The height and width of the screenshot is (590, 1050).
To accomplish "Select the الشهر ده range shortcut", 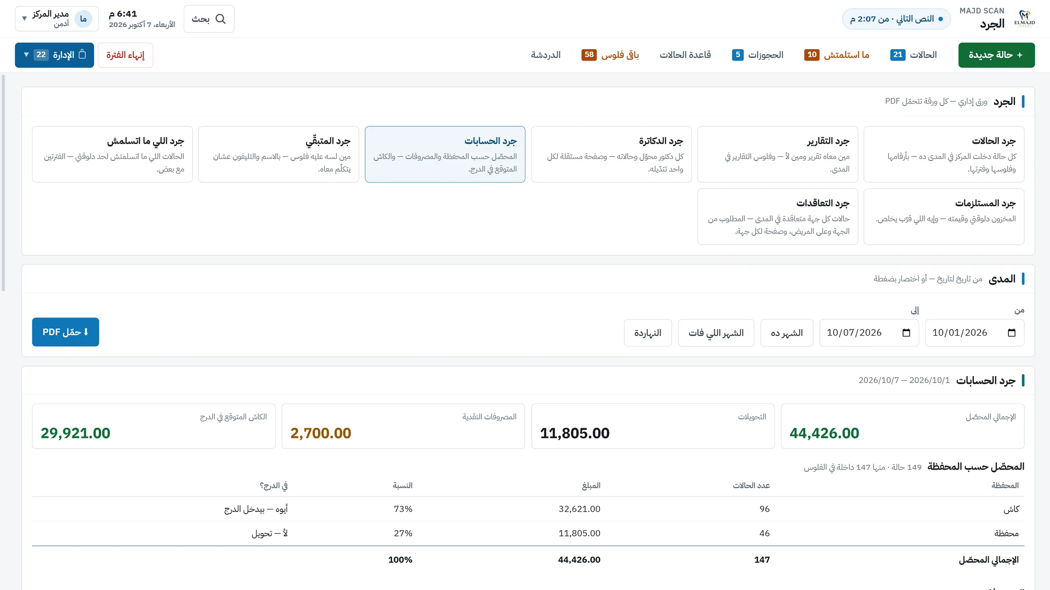I will pyautogui.click(x=787, y=333).
